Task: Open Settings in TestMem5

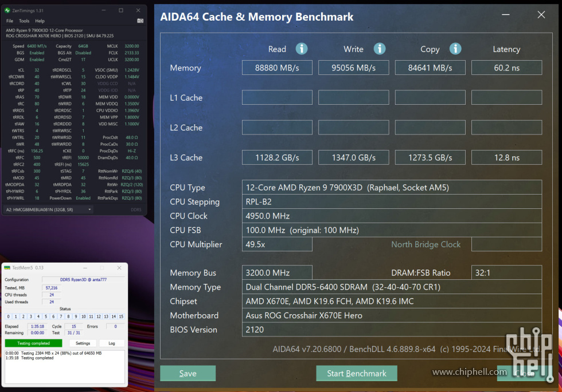Action: pyautogui.click(x=83, y=343)
